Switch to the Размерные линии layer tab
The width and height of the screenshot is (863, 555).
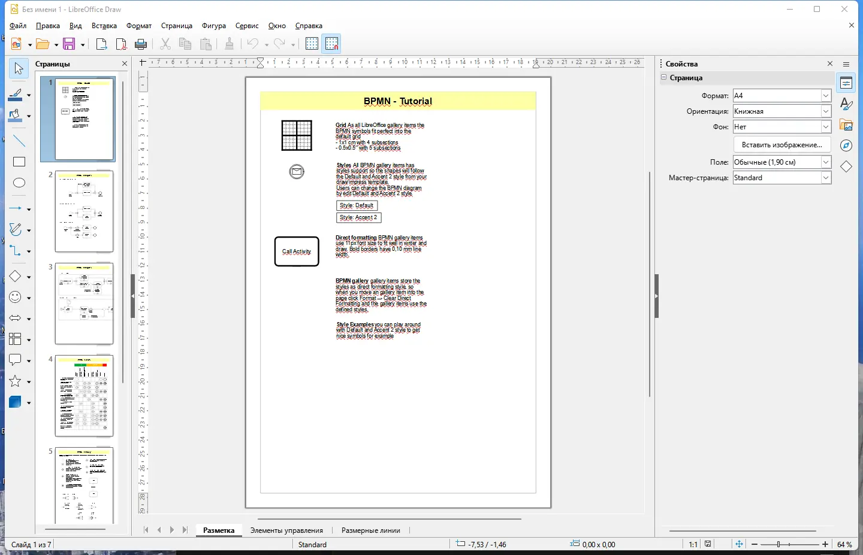(x=371, y=530)
